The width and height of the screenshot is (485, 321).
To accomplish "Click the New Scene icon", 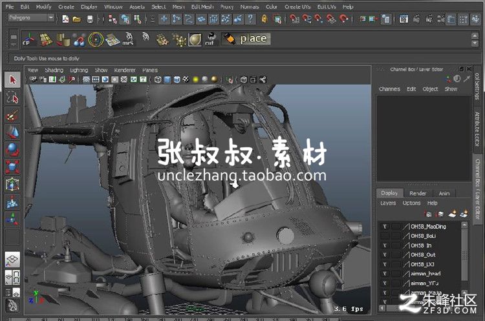I will (65, 19).
